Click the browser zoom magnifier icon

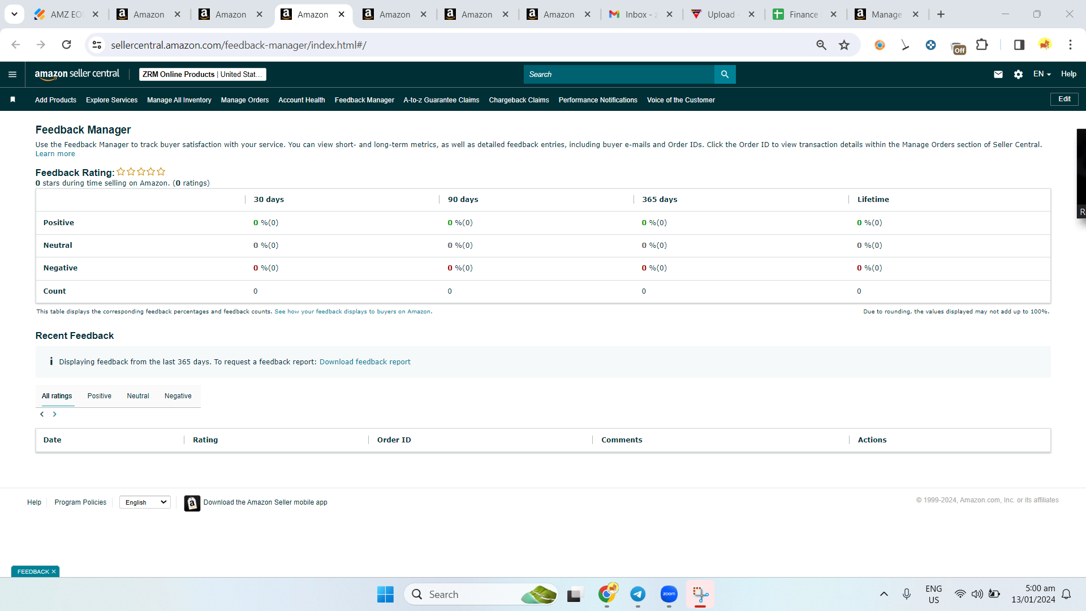pos(821,45)
